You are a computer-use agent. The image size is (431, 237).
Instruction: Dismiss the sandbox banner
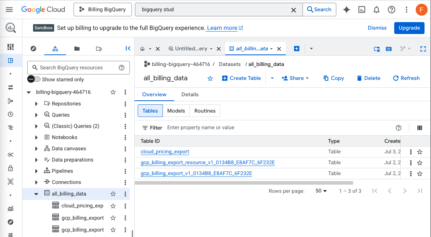click(377, 28)
